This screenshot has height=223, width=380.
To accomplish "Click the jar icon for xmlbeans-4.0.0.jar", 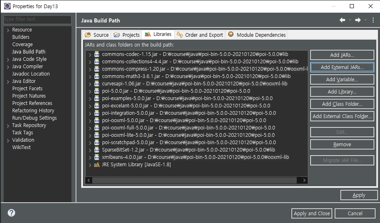I will click(x=97, y=157).
